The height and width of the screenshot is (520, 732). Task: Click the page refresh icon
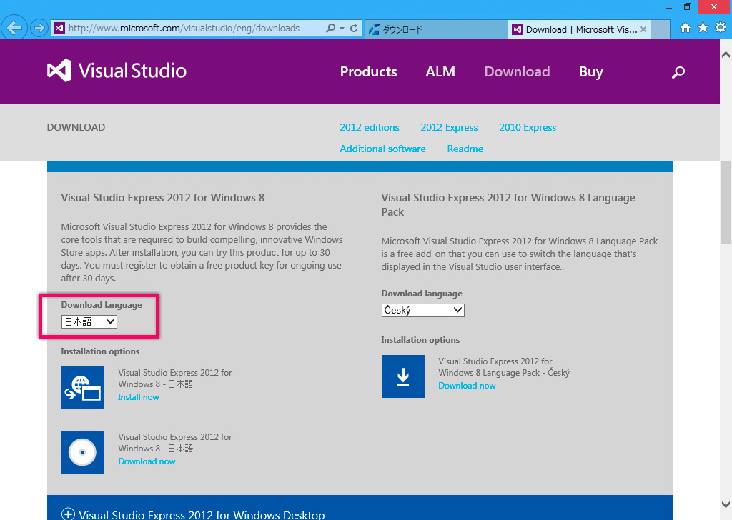pos(355,28)
